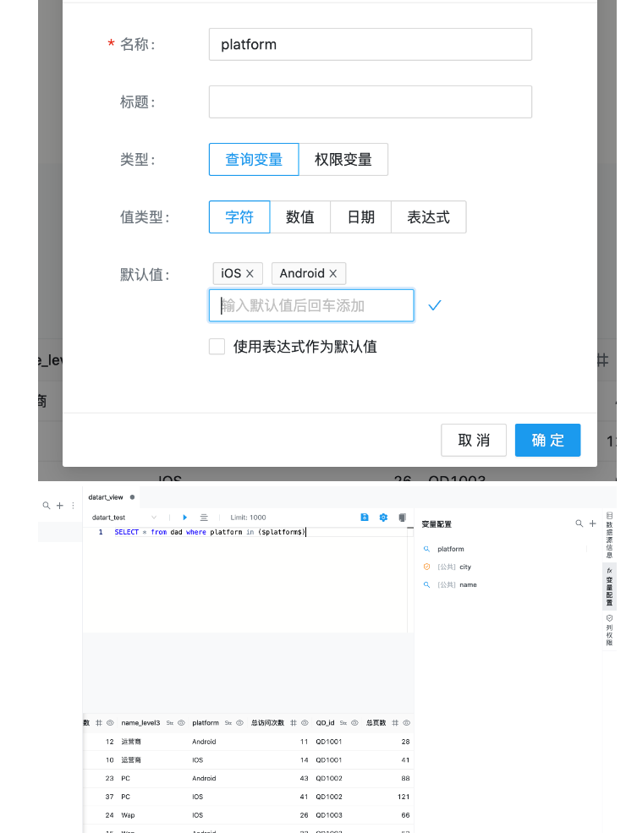Screen dimensions: 626x833
Task: Confirm default value with checkmark icon
Action: (435, 305)
